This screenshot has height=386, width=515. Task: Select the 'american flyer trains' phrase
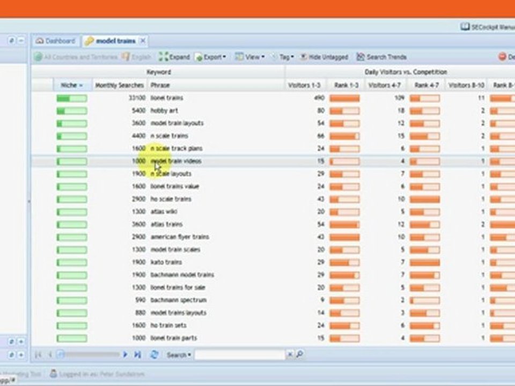[x=180, y=237]
